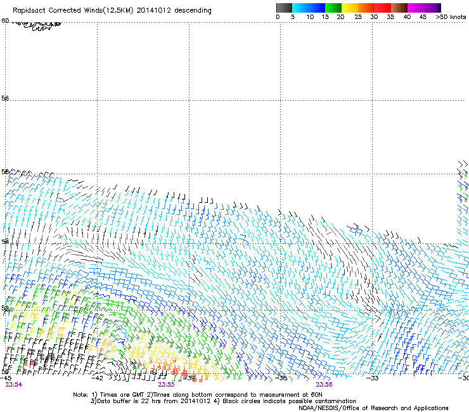This screenshot has width=469, height=412.
Task: Click the NOAA/NESDIS credit line
Action: pos(373,408)
